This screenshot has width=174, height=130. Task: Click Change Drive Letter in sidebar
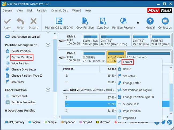24,69
